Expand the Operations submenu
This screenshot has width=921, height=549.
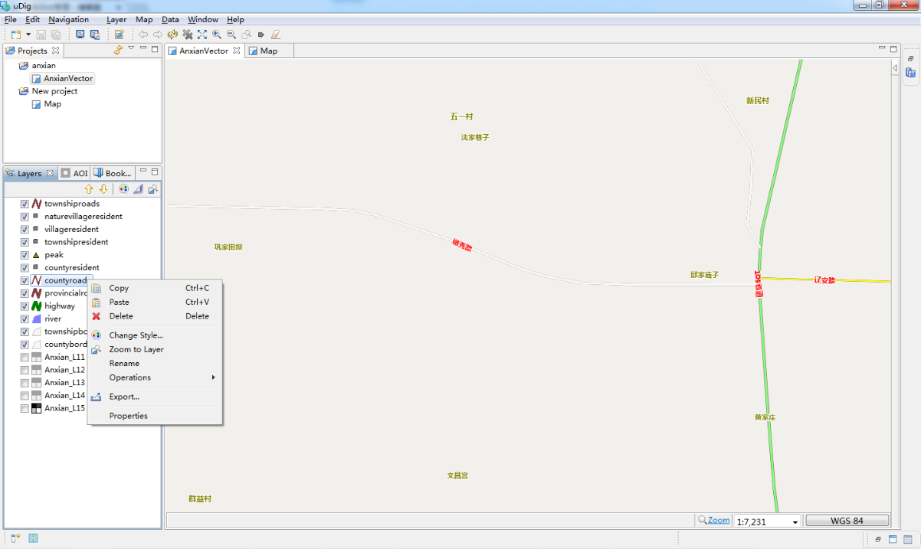pyautogui.click(x=155, y=377)
